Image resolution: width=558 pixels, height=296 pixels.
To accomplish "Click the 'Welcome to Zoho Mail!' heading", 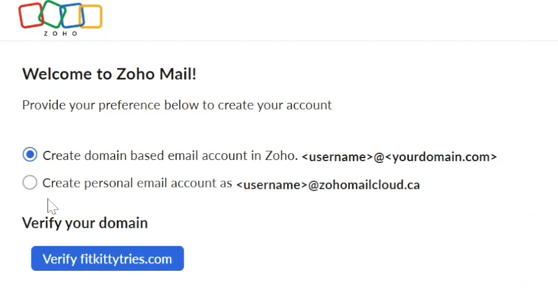I will (109, 74).
